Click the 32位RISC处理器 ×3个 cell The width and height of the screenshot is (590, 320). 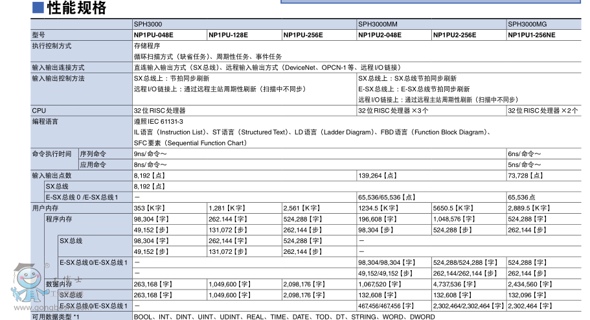393,111
